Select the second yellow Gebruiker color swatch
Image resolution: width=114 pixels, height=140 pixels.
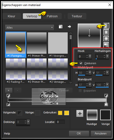pos(66,113)
